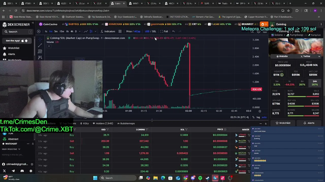Undo the last chart action
Image resolution: width=325 pixels, height=182 pixels.
click(173, 31)
